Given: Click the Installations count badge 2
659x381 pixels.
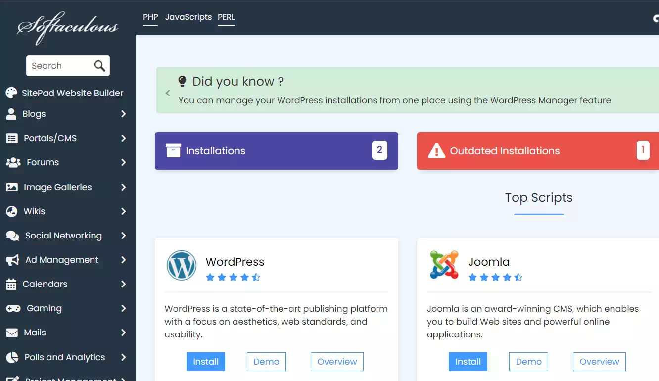Looking at the screenshot, I should point(379,150).
